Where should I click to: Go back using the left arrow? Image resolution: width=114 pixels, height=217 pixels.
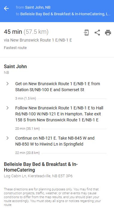pos(6,8)
